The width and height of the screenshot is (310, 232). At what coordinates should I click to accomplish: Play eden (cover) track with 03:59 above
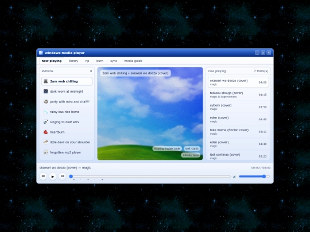click(x=238, y=119)
